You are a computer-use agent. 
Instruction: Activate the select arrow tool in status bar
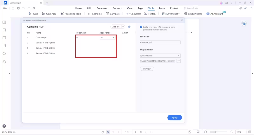pyautogui.click(x=108, y=132)
